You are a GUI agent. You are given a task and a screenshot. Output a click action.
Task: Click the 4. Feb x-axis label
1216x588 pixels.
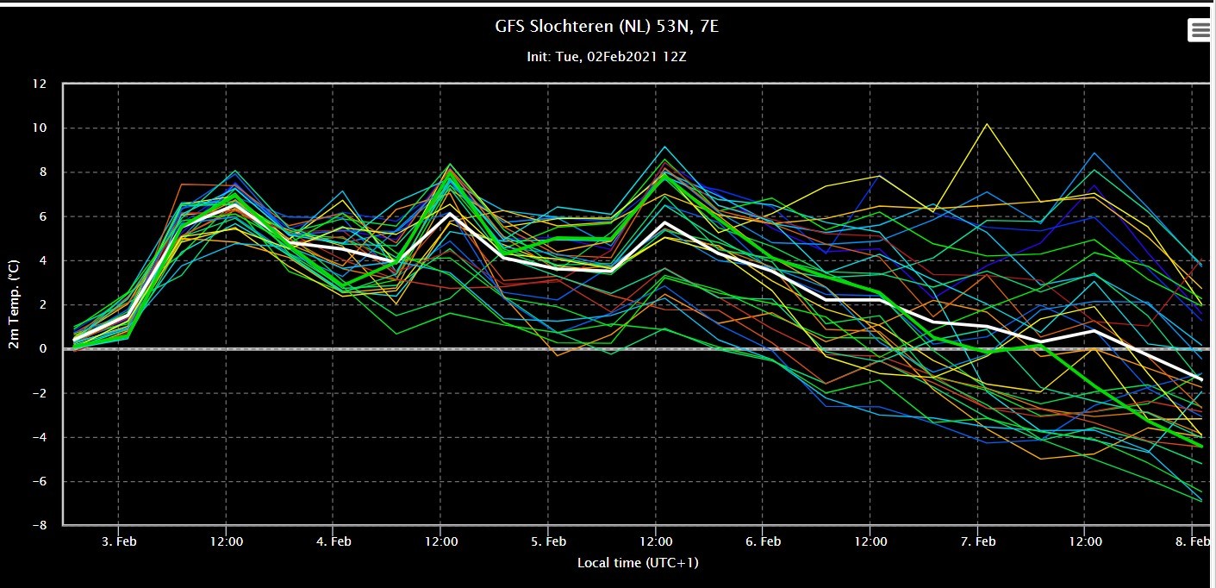(334, 541)
